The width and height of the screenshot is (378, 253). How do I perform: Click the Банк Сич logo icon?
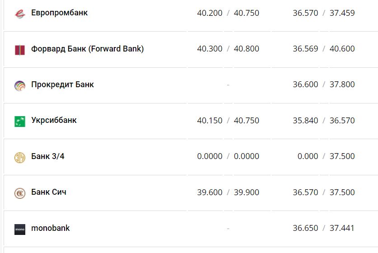click(19, 193)
